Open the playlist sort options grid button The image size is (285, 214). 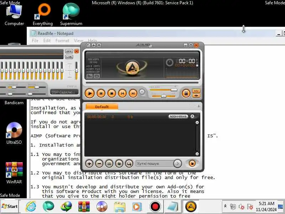coord(109,164)
